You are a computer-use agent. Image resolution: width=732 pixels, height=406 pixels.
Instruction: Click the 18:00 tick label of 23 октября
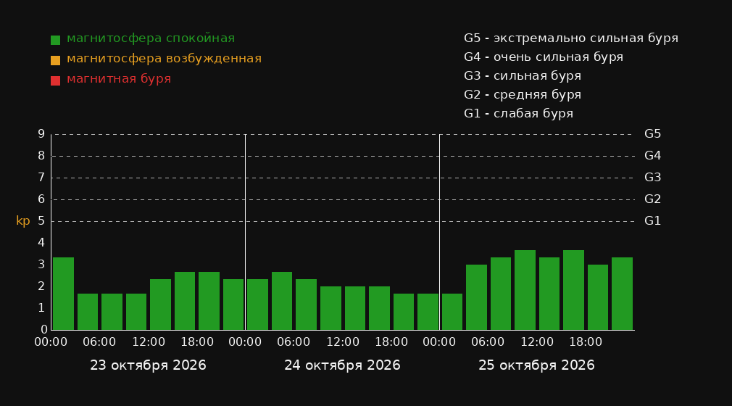197,342
